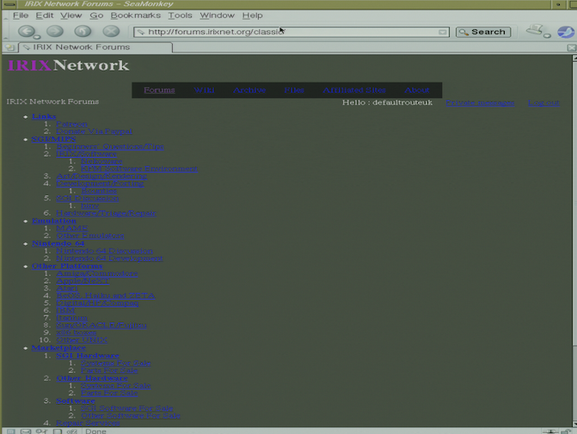Click the vertical page scrollbar

click(x=574, y=241)
